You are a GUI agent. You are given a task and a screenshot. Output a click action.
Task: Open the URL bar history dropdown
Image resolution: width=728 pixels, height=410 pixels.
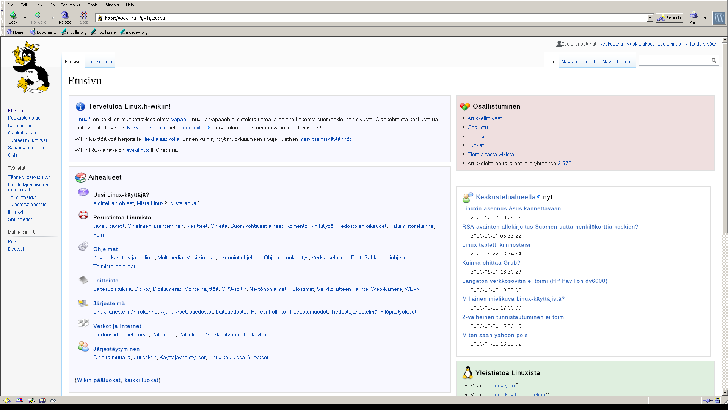pos(650,18)
